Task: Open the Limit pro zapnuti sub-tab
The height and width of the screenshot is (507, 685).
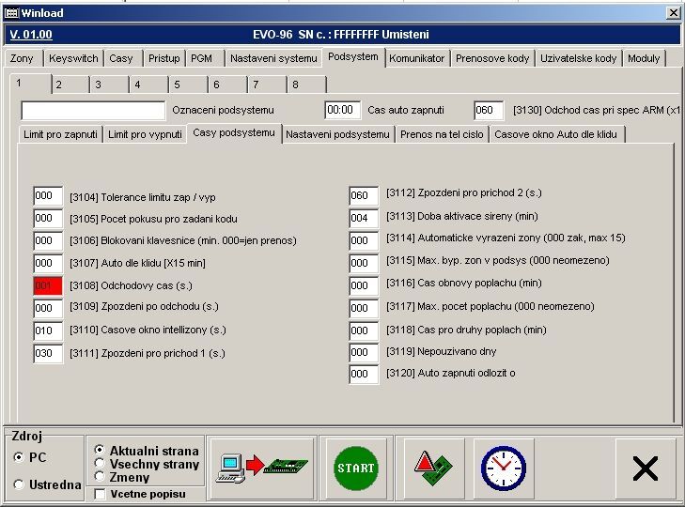Action: click(60, 134)
